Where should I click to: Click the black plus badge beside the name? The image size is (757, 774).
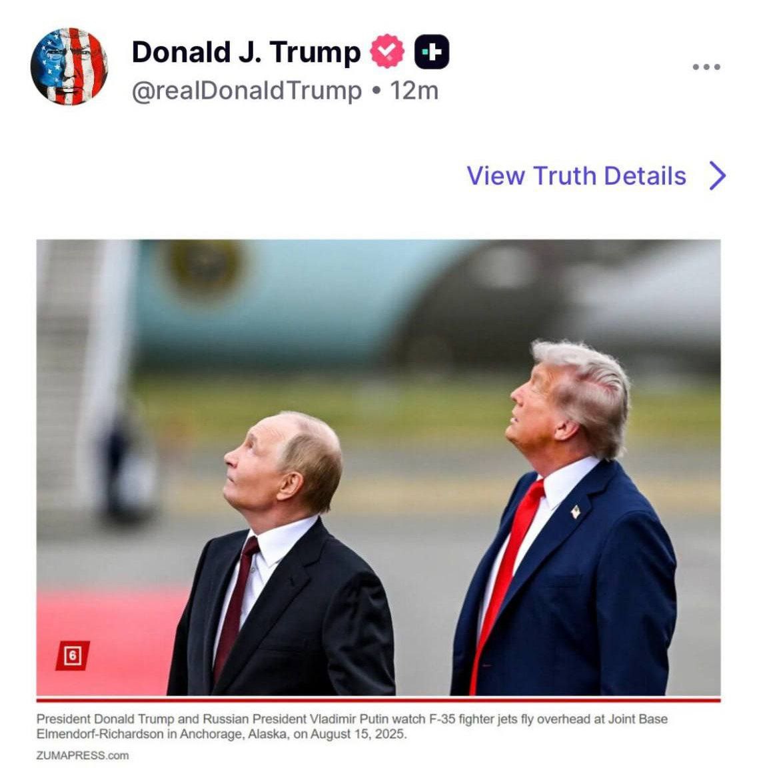tap(432, 51)
